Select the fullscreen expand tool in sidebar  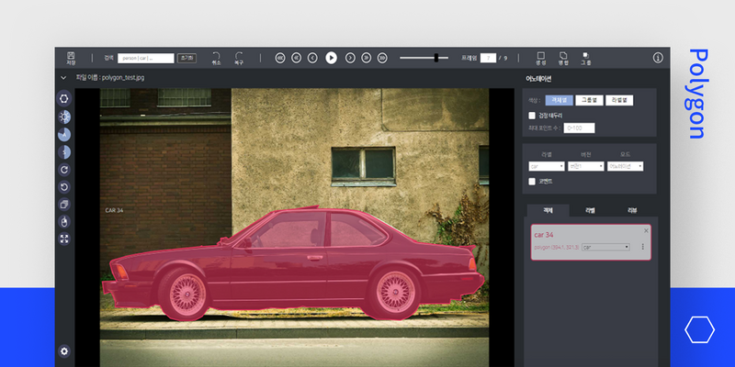(x=63, y=239)
